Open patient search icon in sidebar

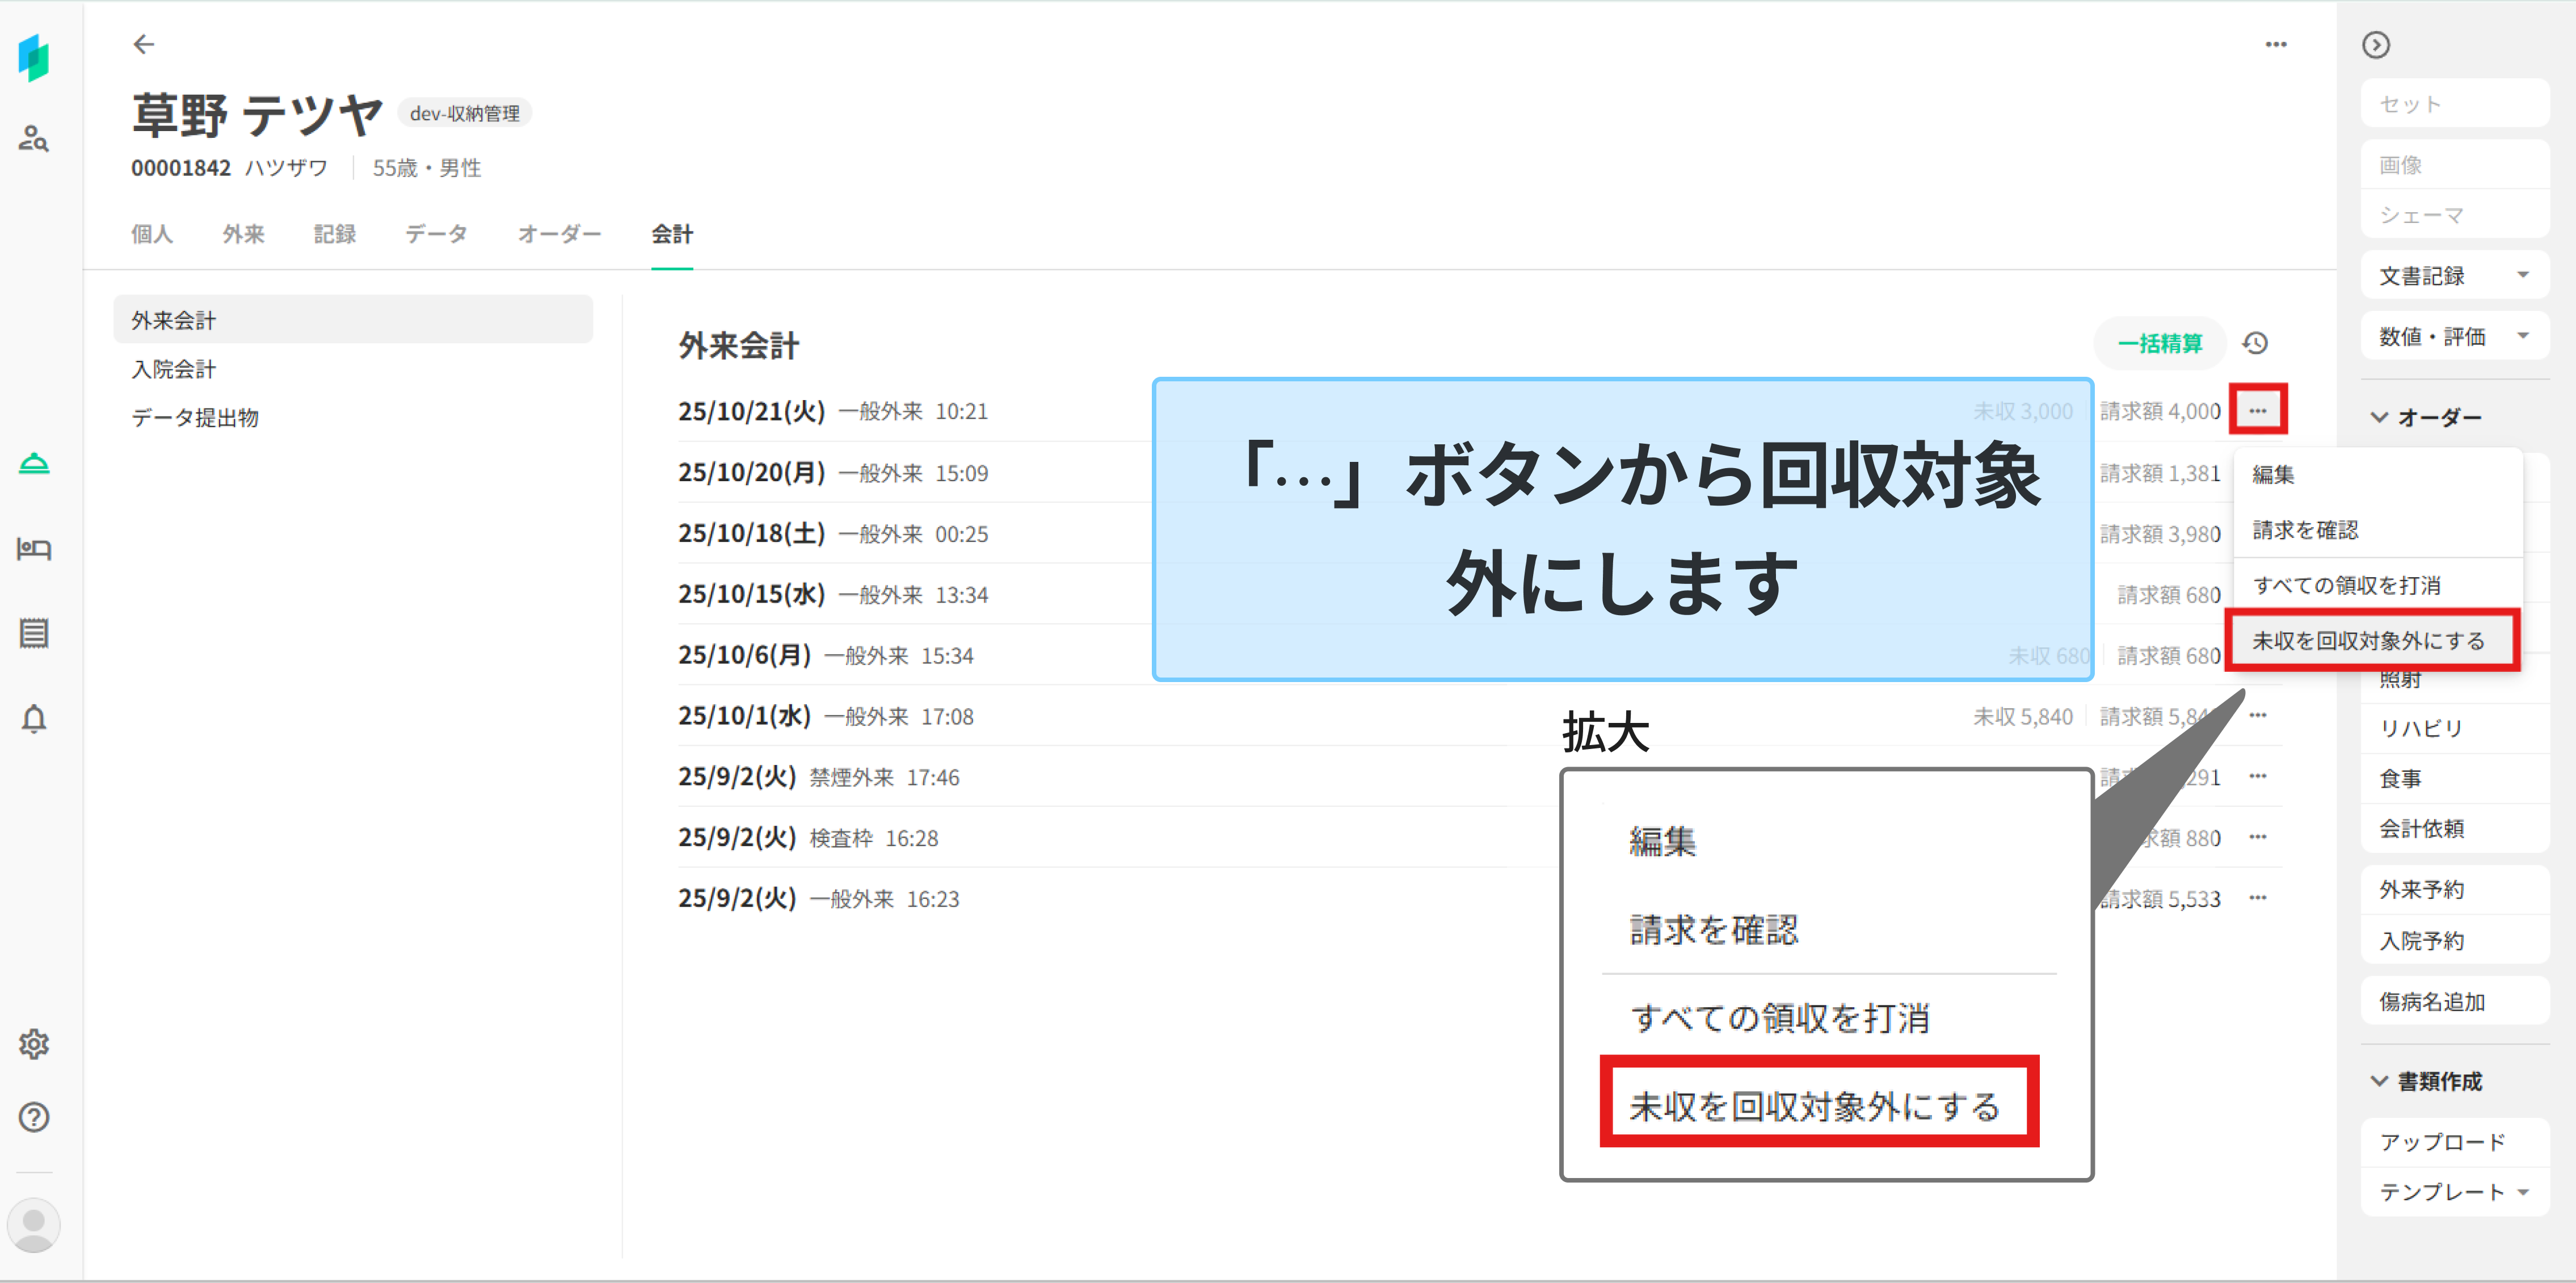coord(33,138)
